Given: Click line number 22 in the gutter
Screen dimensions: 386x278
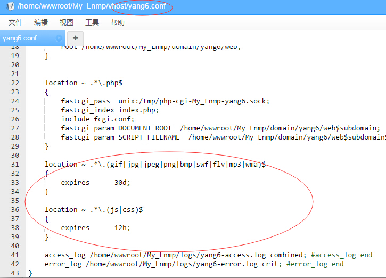Looking at the screenshot, I should 15,83.
